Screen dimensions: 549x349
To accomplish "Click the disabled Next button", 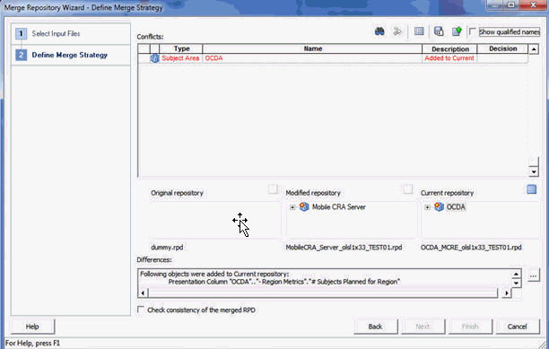I will [423, 327].
